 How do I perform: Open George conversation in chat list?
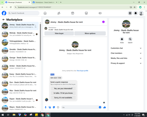[x=20, y=59]
